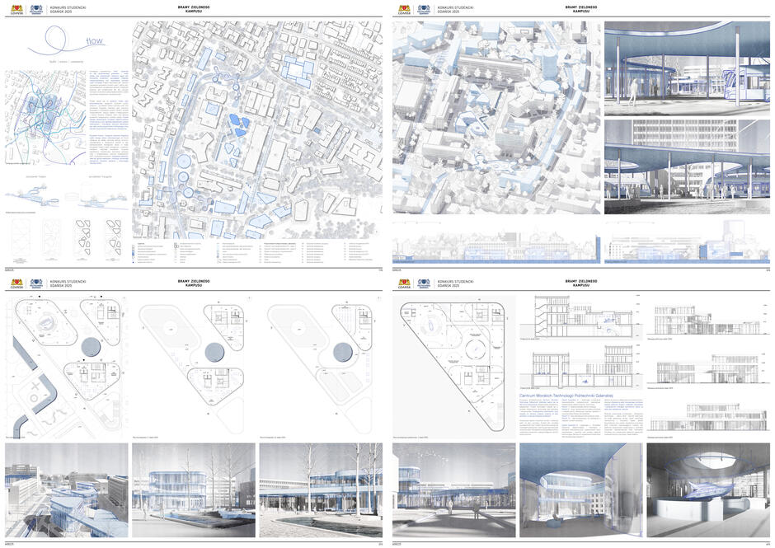Click the Politechnika Gdańska logo on the sections board
The width and height of the screenshot is (775, 548).
[424, 283]
